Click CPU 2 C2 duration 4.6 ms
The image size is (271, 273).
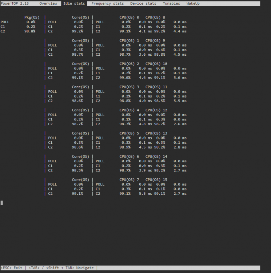click(x=146, y=78)
